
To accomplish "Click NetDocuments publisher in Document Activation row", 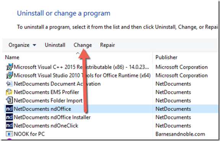I will (x=173, y=84).
